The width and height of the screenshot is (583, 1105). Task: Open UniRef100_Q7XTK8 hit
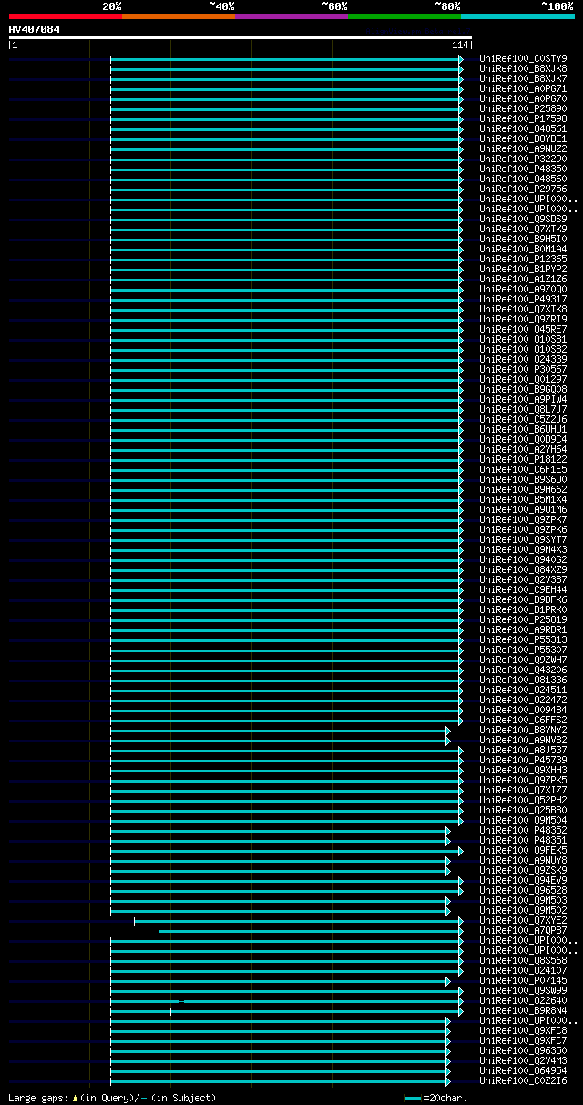(523, 309)
